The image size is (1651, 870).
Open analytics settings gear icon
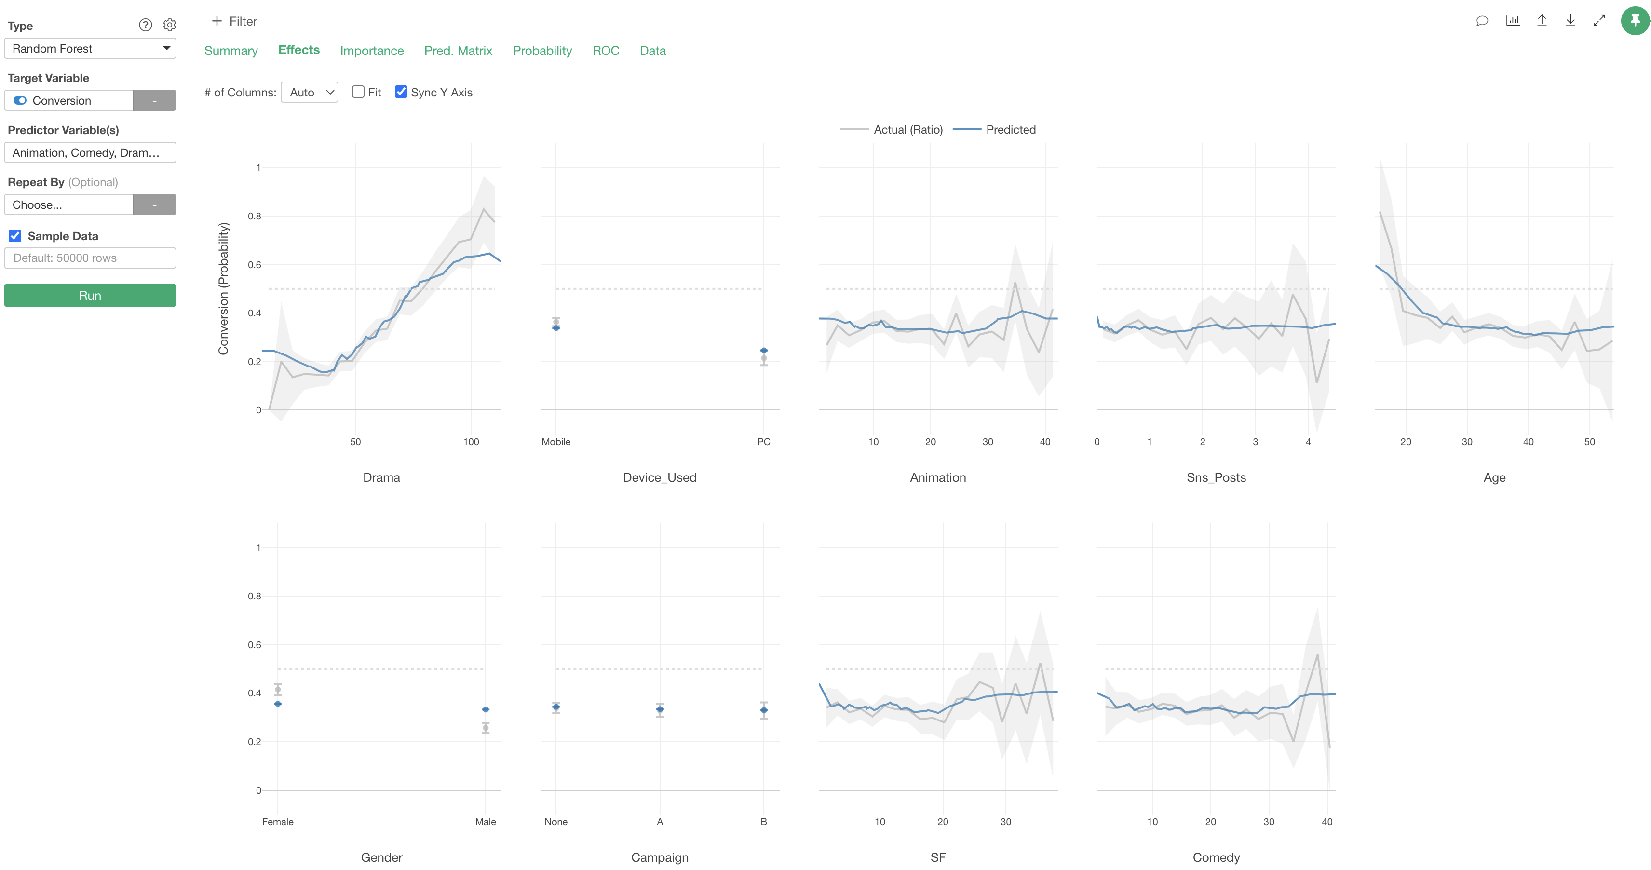(170, 25)
